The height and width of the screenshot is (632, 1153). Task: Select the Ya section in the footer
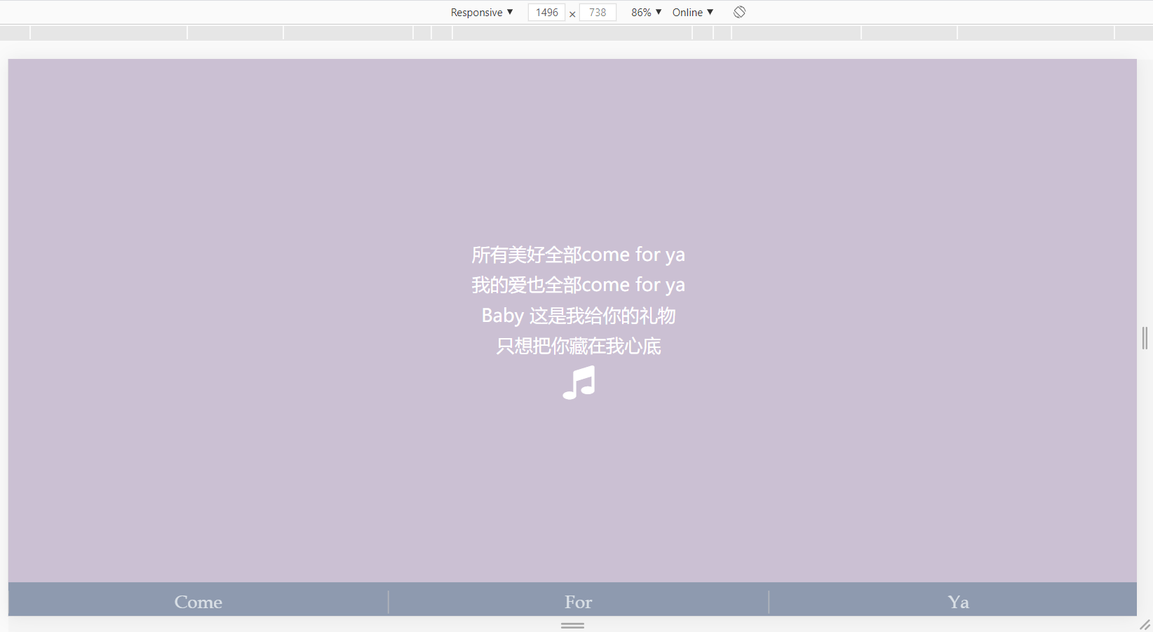click(x=957, y=601)
